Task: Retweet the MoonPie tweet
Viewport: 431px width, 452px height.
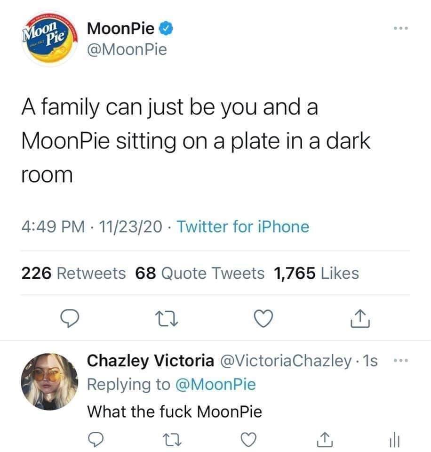Action: pos(167,320)
